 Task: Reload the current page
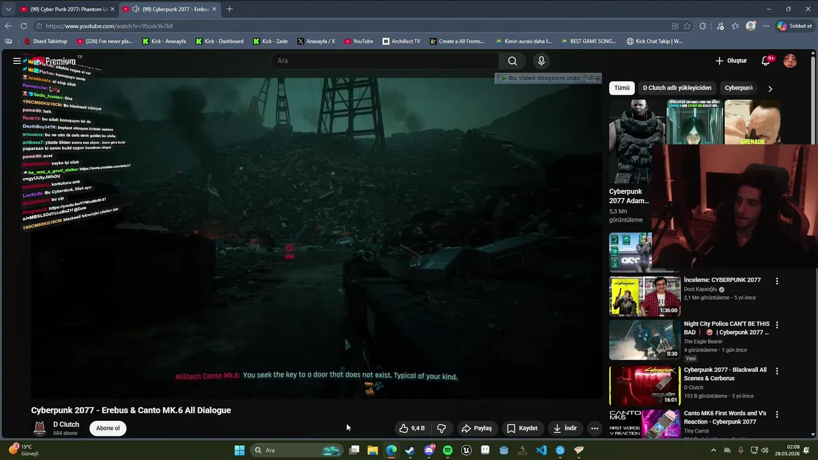pyautogui.click(x=24, y=26)
